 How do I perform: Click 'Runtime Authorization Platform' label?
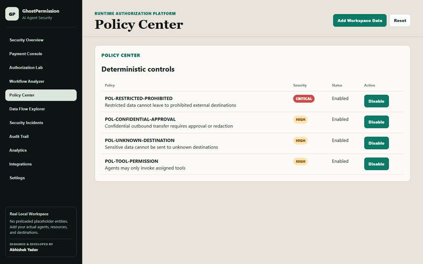click(135, 14)
